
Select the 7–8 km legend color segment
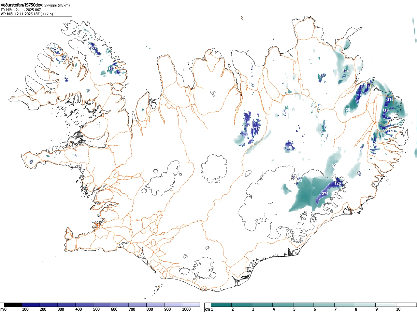coord(345,305)
